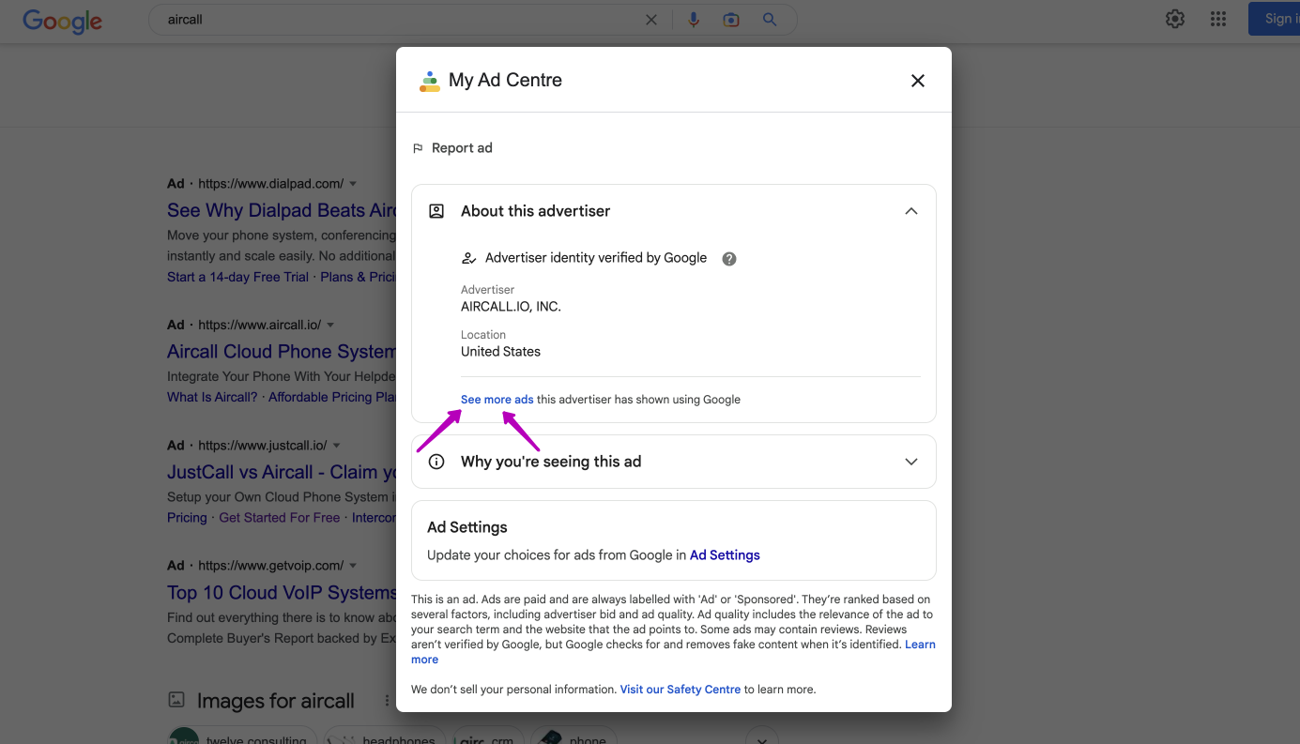Visit our Safety Centre link
The width and height of the screenshot is (1300, 744).
681,690
